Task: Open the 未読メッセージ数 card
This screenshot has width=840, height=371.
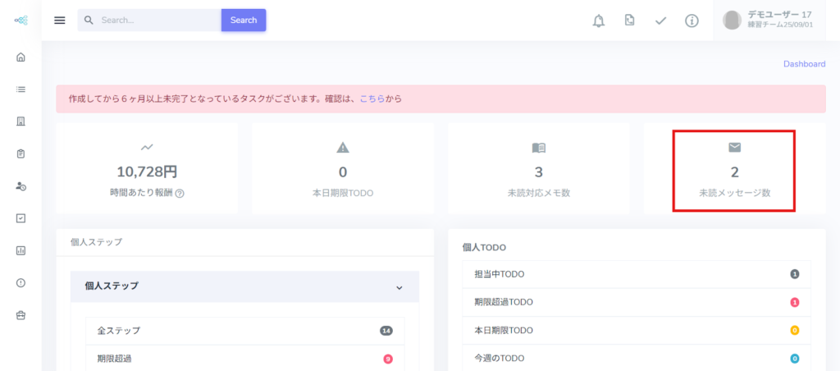Action: [734, 171]
